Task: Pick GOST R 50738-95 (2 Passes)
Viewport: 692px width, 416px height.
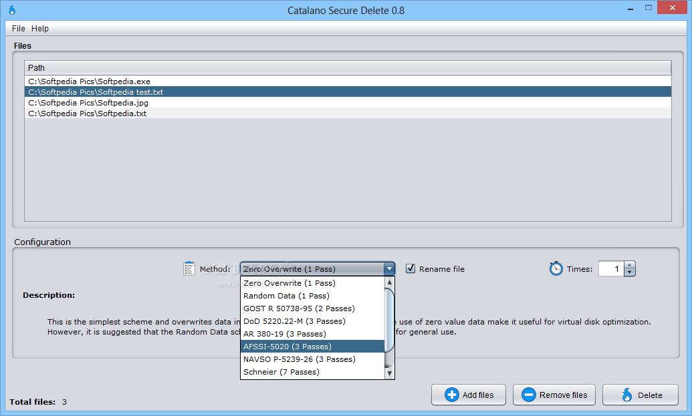Action: (x=312, y=308)
